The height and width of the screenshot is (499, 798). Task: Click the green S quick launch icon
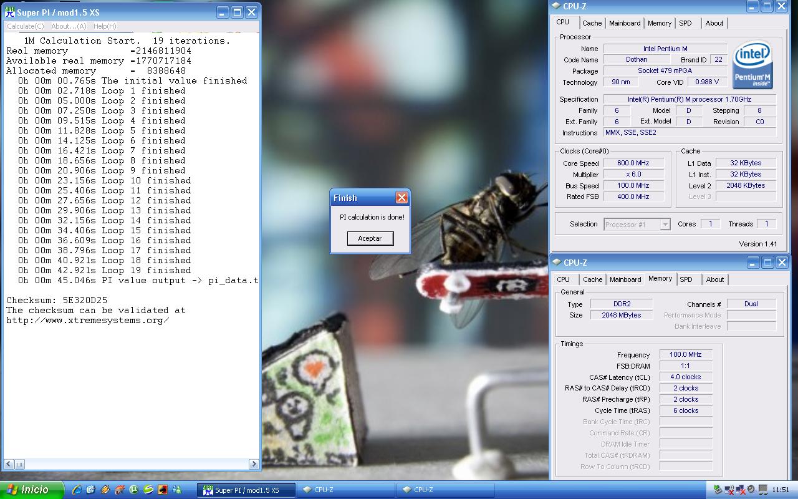tap(148, 490)
